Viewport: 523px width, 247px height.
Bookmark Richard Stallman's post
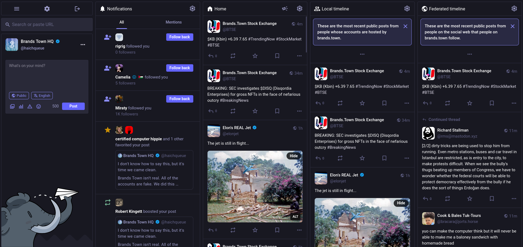click(492, 199)
